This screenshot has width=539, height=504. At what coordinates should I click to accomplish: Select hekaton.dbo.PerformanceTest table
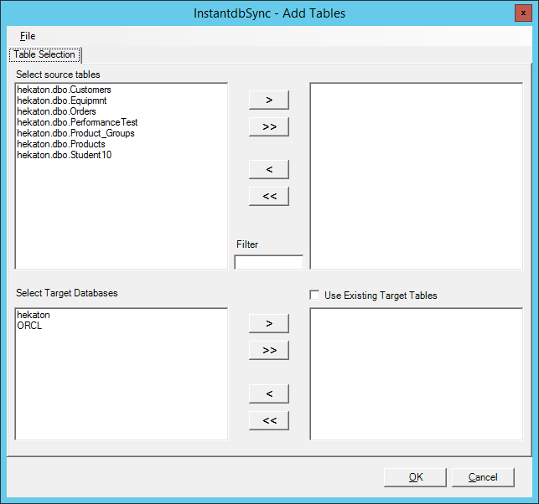[x=77, y=122]
